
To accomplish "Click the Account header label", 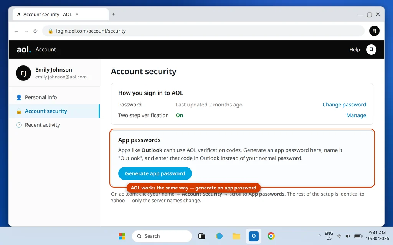I will (46, 49).
